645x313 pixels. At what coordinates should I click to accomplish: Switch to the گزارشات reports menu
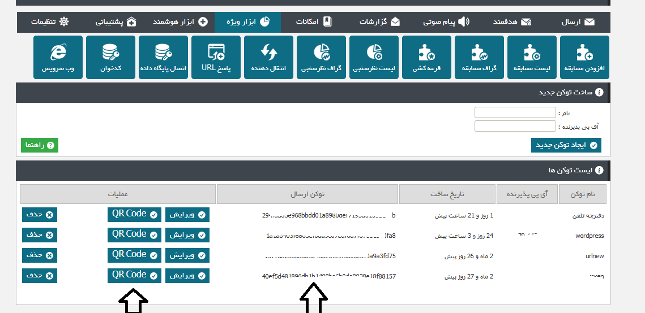[380, 22]
